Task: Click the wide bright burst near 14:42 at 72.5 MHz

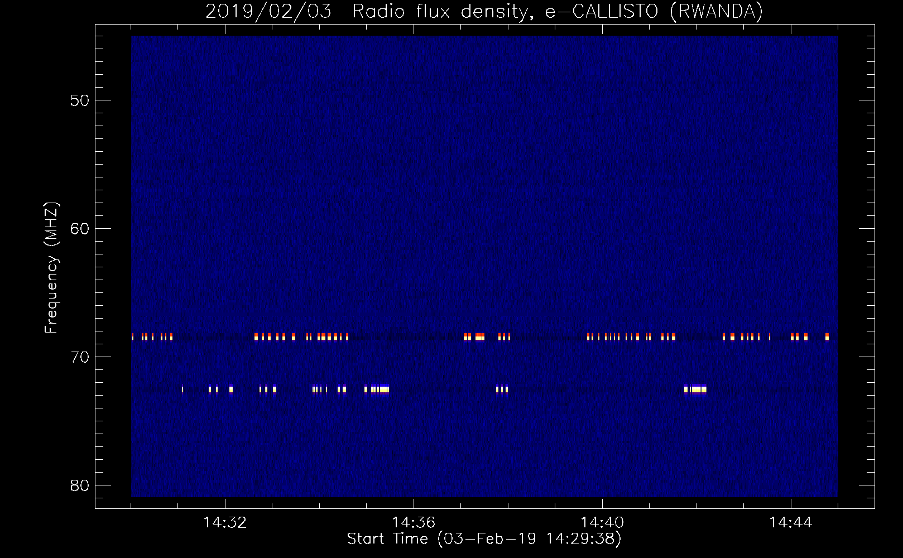Action: pyautogui.click(x=695, y=389)
